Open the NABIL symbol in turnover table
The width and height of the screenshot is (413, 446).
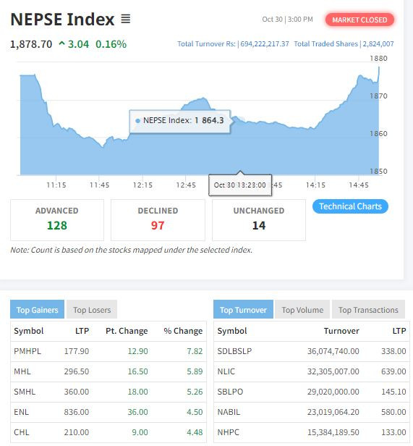tap(229, 412)
